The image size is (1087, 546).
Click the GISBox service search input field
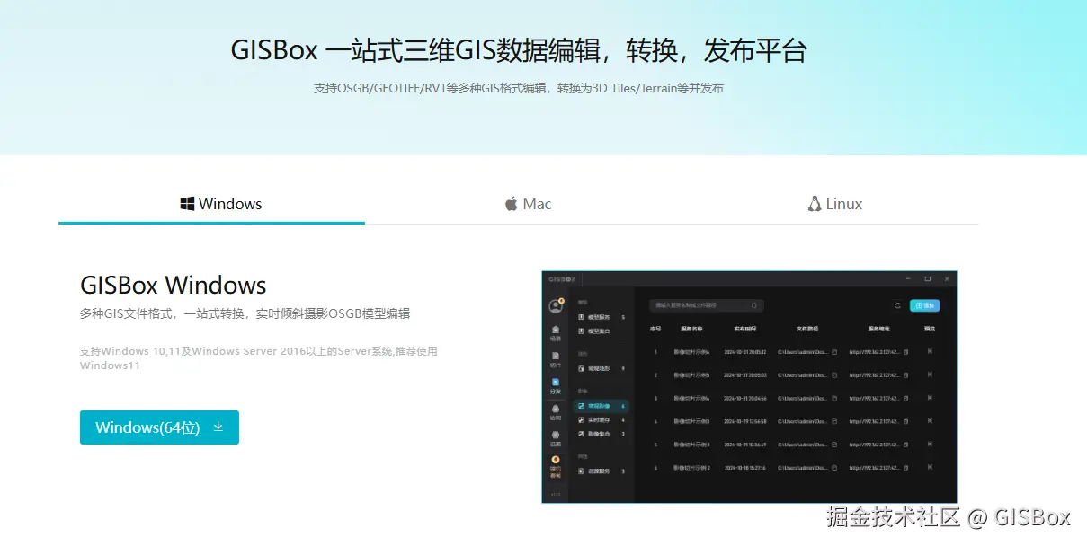pyautogui.click(x=707, y=305)
